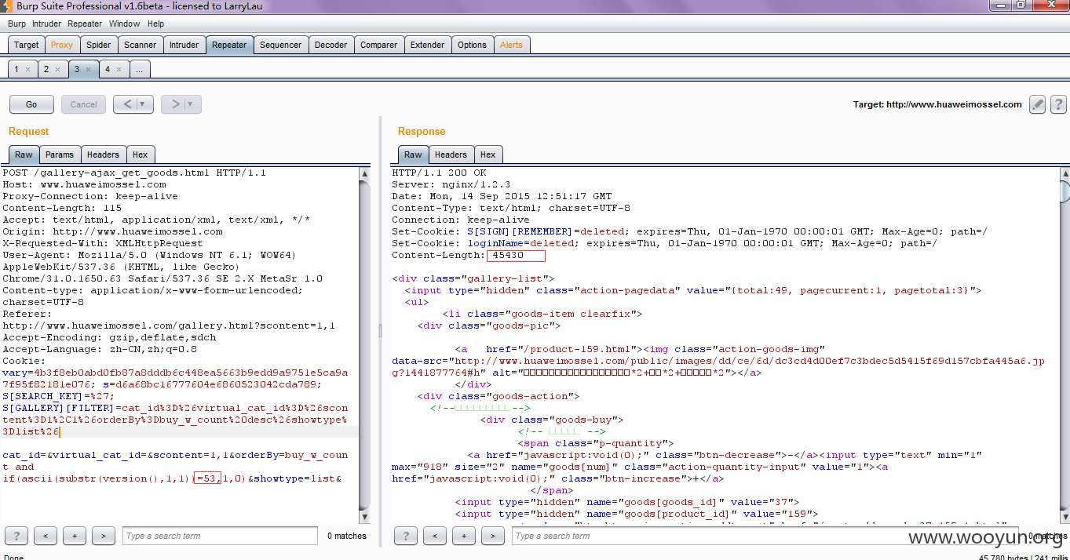Show the response Headers view
This screenshot has width=1070, height=560.
tap(451, 155)
